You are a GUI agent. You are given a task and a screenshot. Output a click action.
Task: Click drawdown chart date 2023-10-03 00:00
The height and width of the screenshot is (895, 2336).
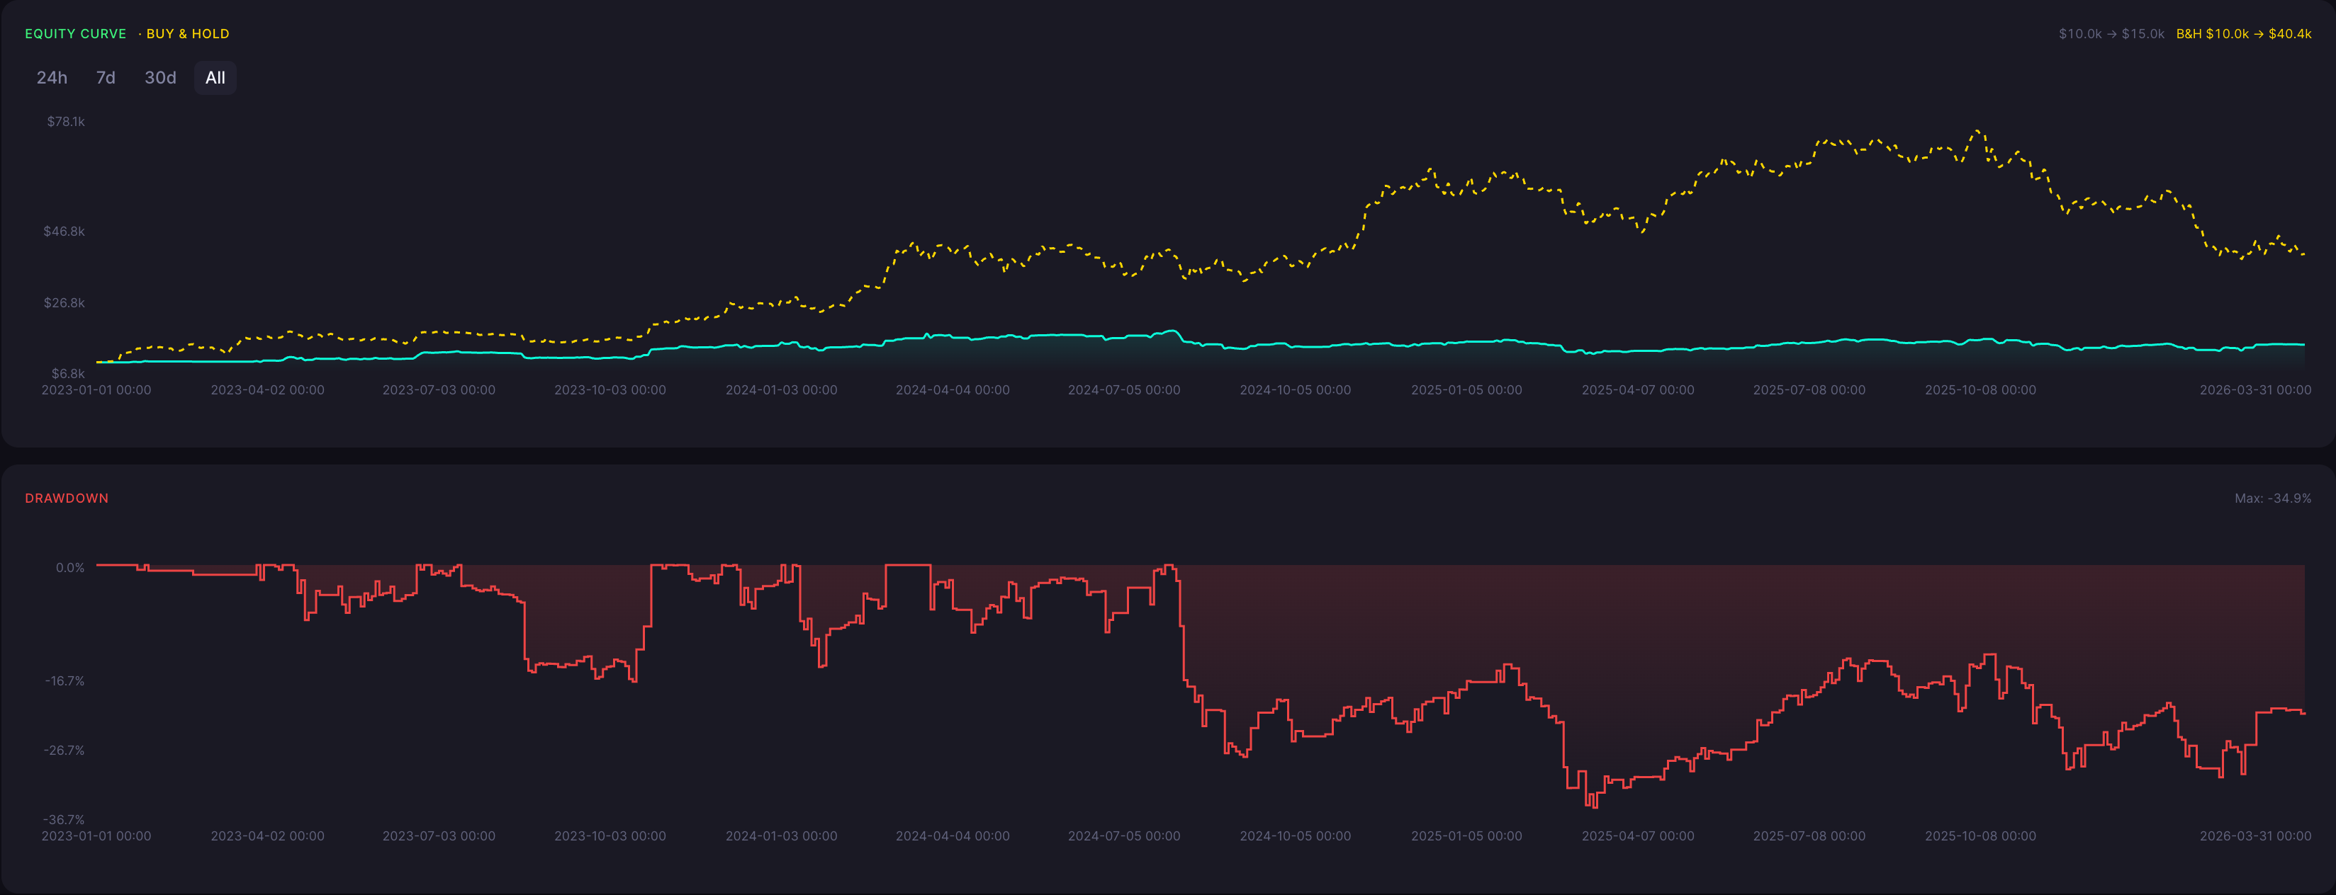coord(610,836)
